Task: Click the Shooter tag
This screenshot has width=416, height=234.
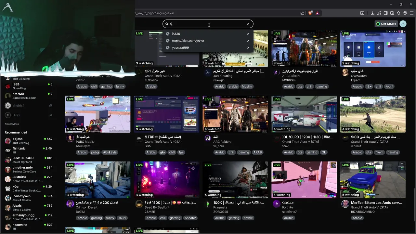Action: tap(190, 218)
